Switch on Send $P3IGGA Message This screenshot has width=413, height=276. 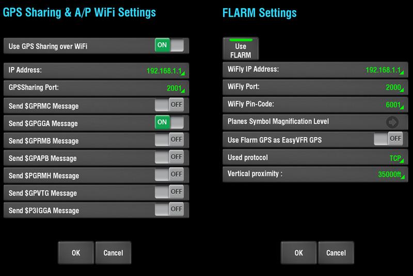pos(169,209)
